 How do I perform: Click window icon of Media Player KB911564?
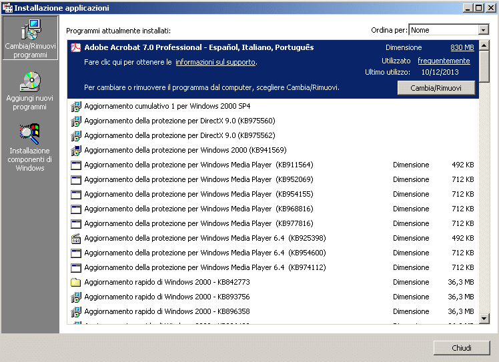76,165
